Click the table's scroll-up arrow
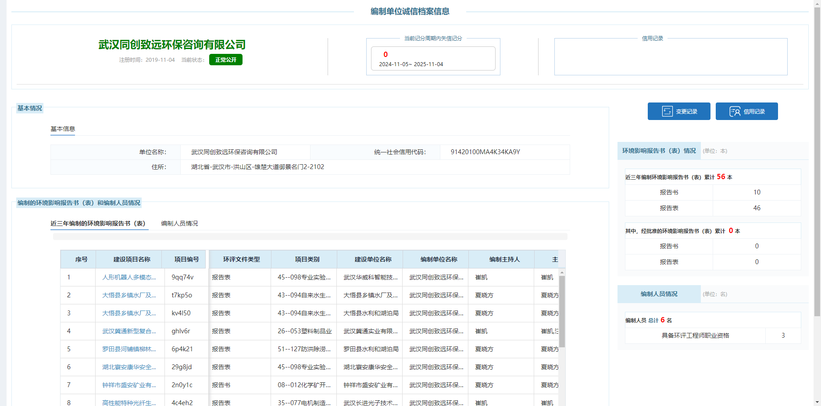Screen dimensions: 821x406 point(562,272)
